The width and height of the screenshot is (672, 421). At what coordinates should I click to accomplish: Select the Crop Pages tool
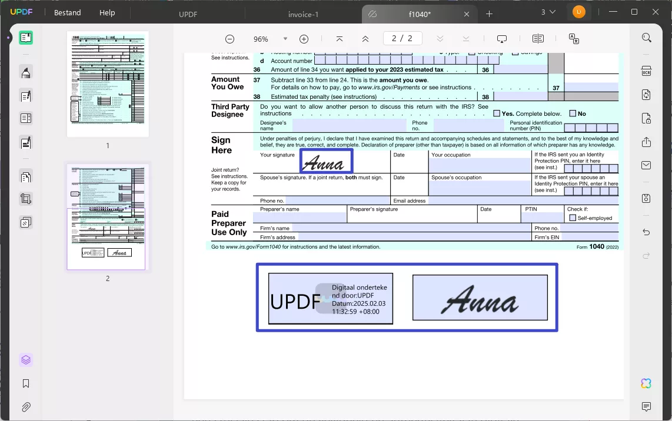tap(26, 199)
